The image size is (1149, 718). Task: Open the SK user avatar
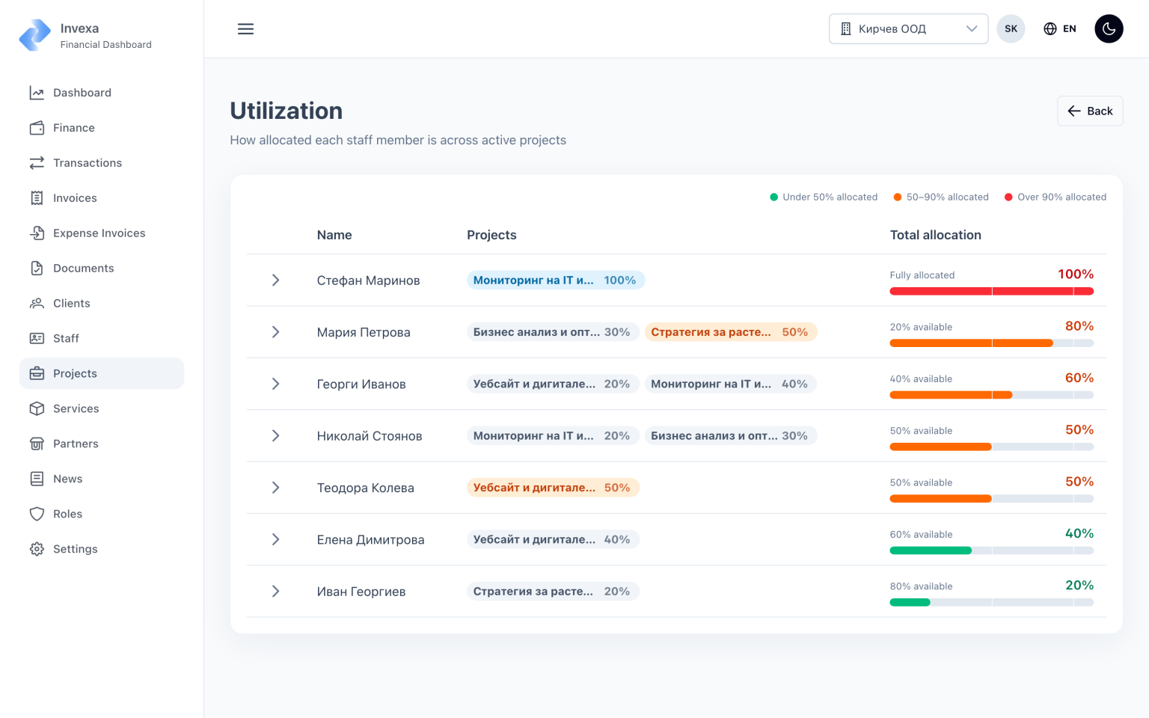click(1011, 29)
